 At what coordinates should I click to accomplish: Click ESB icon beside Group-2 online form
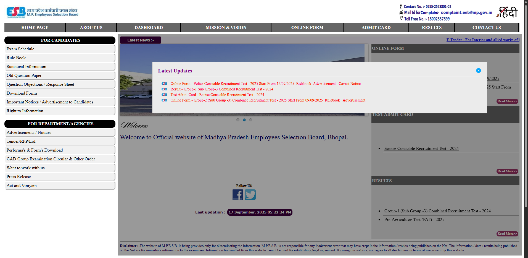click(x=164, y=100)
